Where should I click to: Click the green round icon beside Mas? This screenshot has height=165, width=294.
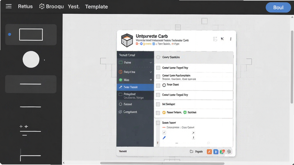click(x=121, y=80)
